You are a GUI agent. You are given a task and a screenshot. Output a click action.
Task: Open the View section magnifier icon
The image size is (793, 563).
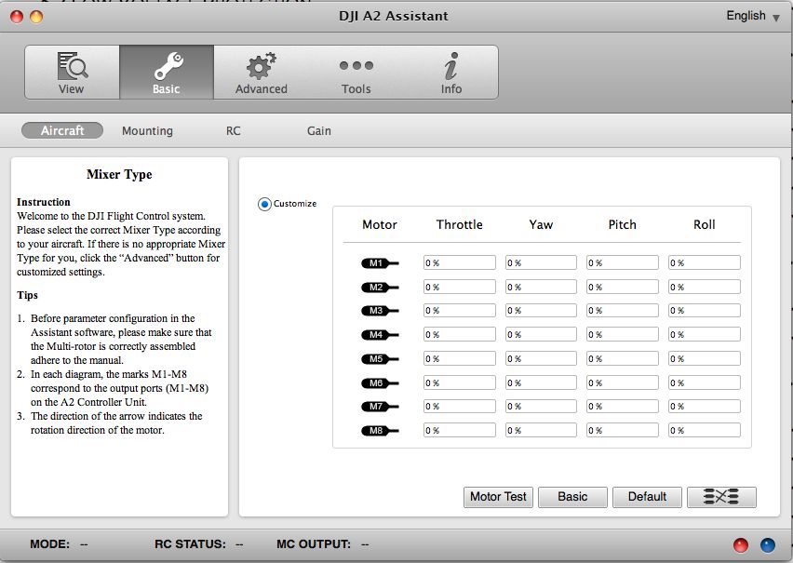click(x=73, y=66)
